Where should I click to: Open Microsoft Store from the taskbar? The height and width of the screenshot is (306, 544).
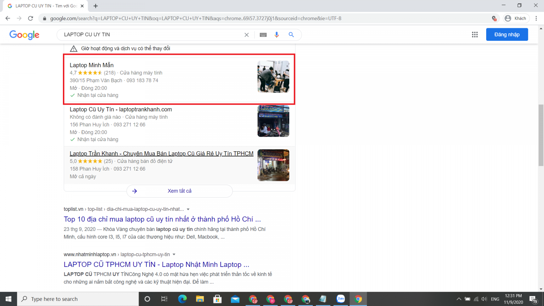[217, 299]
